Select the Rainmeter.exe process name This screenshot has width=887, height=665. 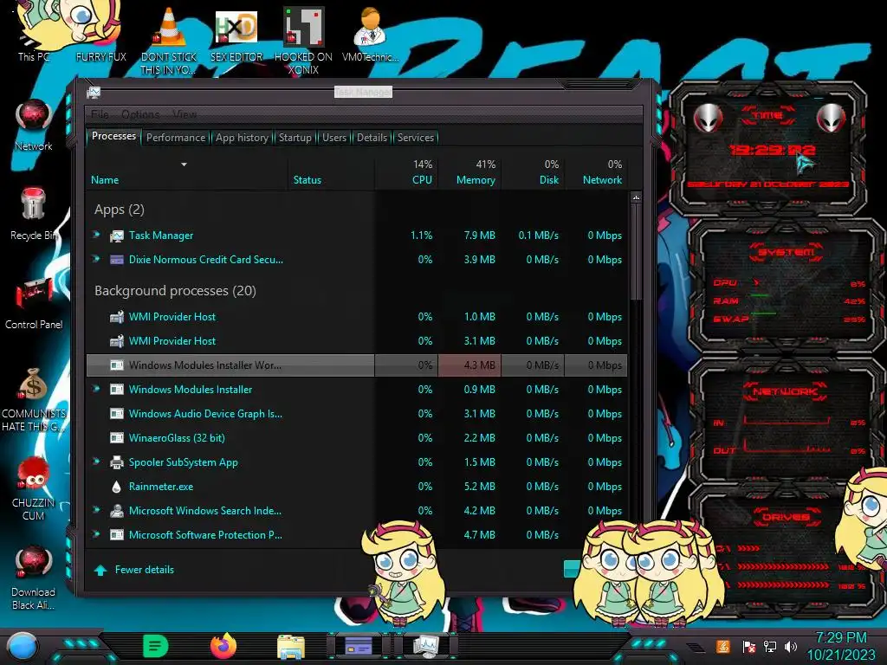[160, 487]
